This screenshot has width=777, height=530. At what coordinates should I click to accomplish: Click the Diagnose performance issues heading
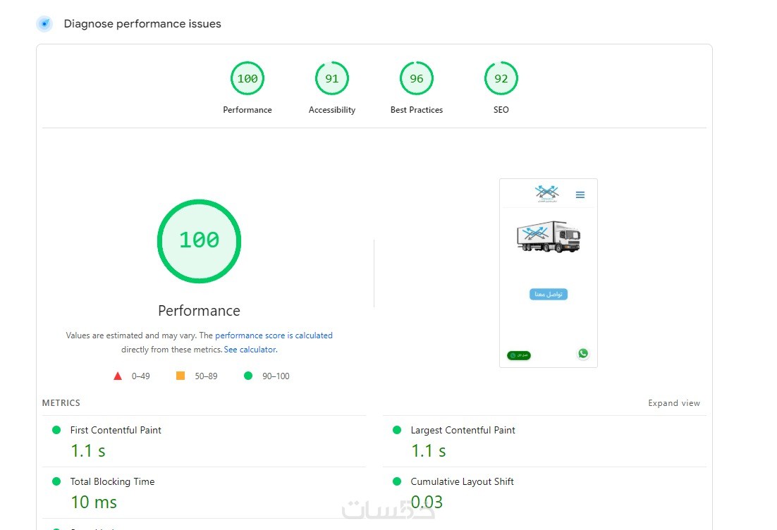[x=142, y=24]
